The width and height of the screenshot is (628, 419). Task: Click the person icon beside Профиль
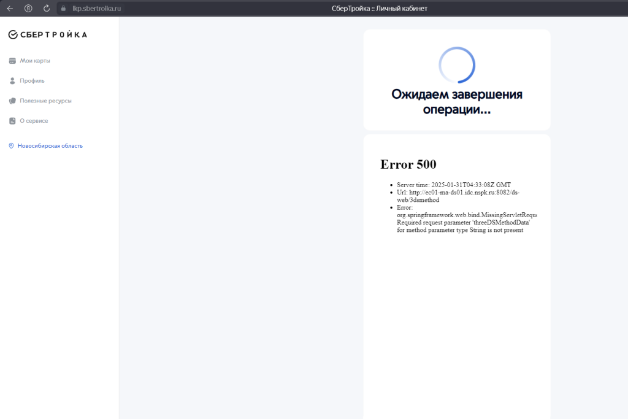(x=12, y=81)
